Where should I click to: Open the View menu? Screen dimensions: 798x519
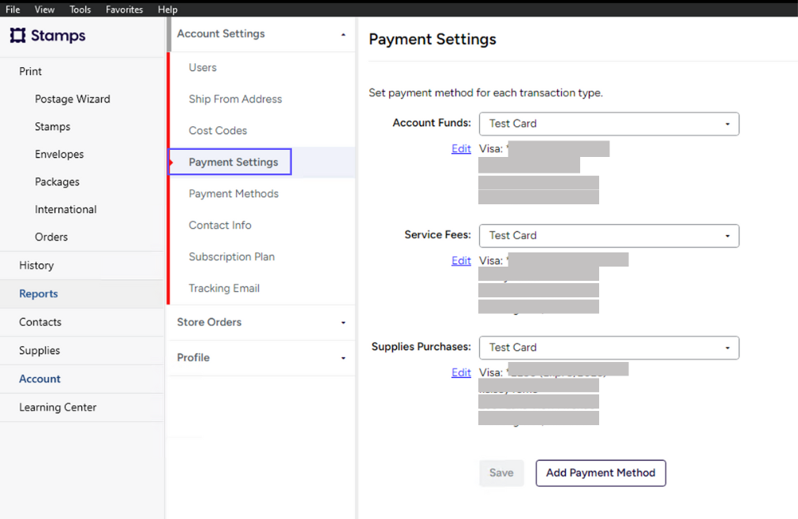(x=44, y=9)
